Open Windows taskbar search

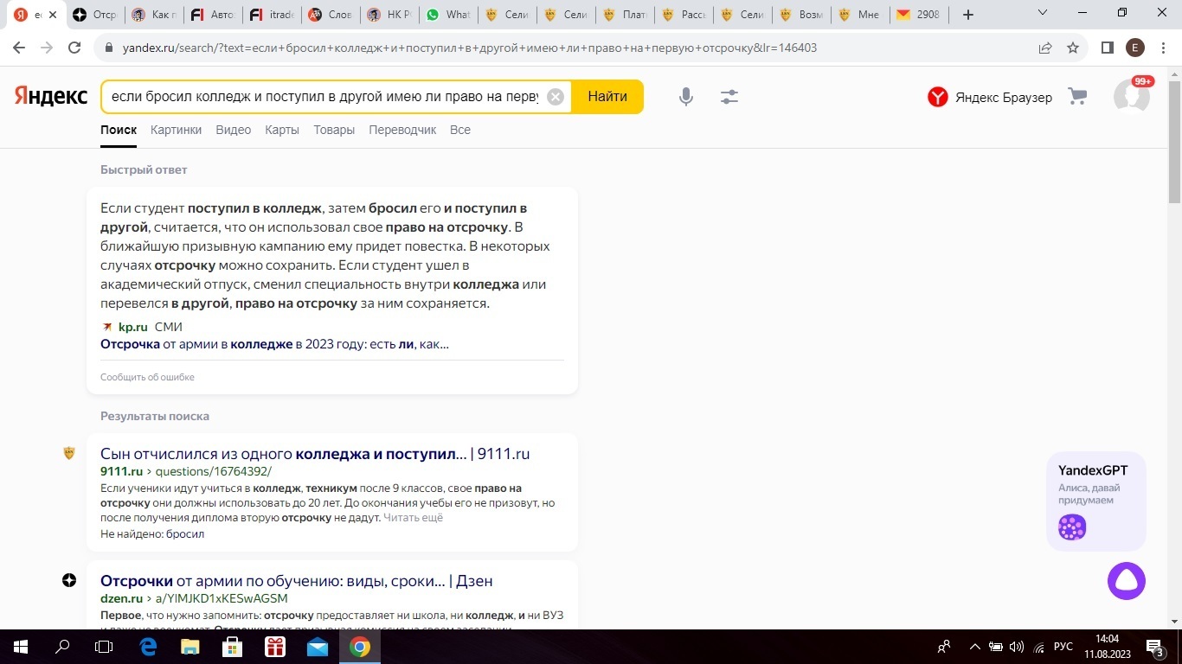62,647
